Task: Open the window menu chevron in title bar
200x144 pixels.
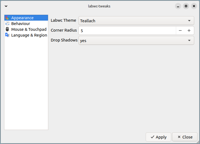Action: tap(6, 6)
